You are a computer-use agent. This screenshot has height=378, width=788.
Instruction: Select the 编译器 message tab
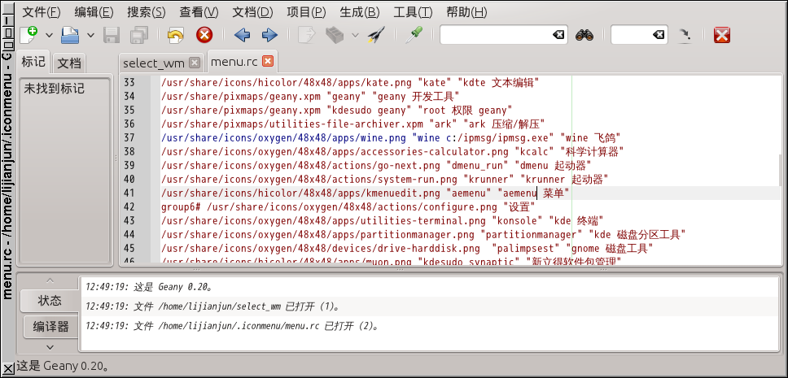50,327
